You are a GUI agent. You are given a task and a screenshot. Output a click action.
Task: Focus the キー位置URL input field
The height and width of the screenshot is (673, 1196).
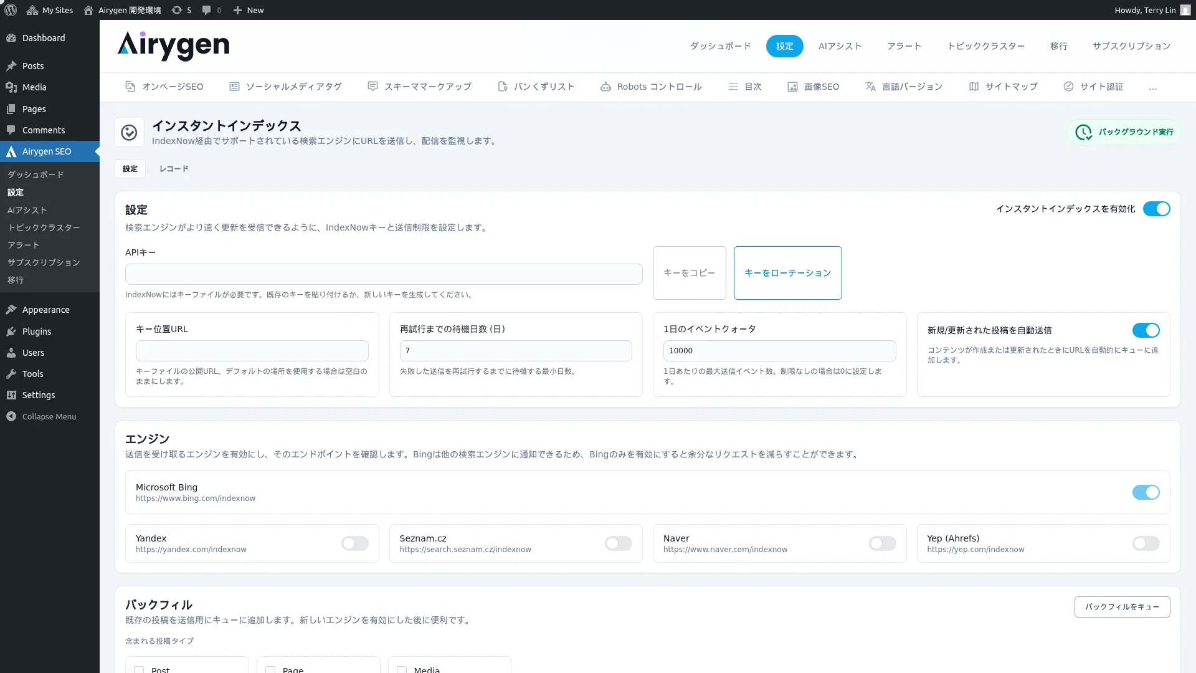(252, 351)
